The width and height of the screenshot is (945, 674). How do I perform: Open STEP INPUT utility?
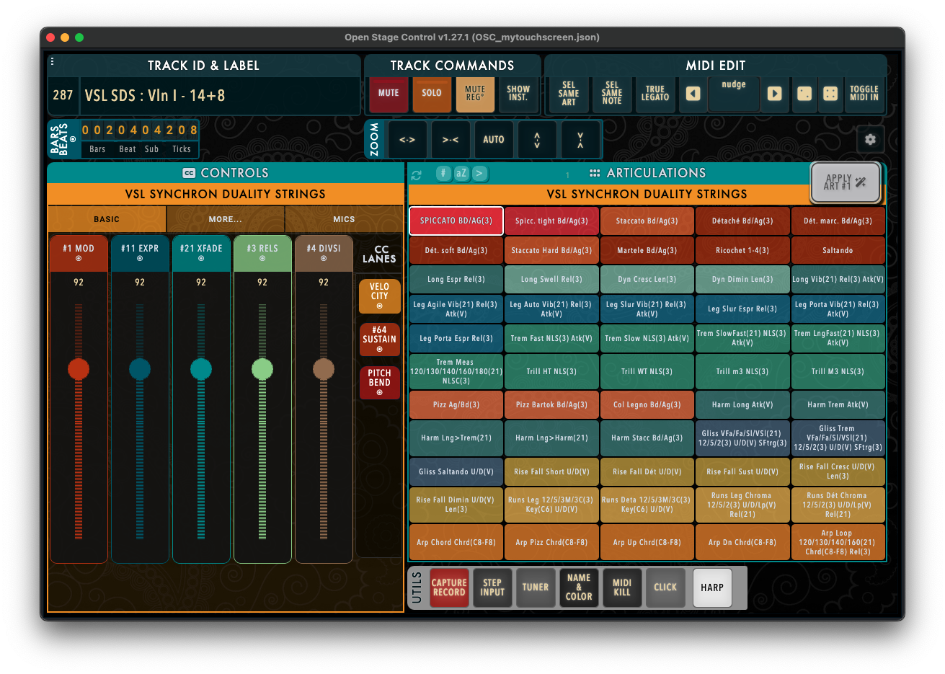click(492, 587)
